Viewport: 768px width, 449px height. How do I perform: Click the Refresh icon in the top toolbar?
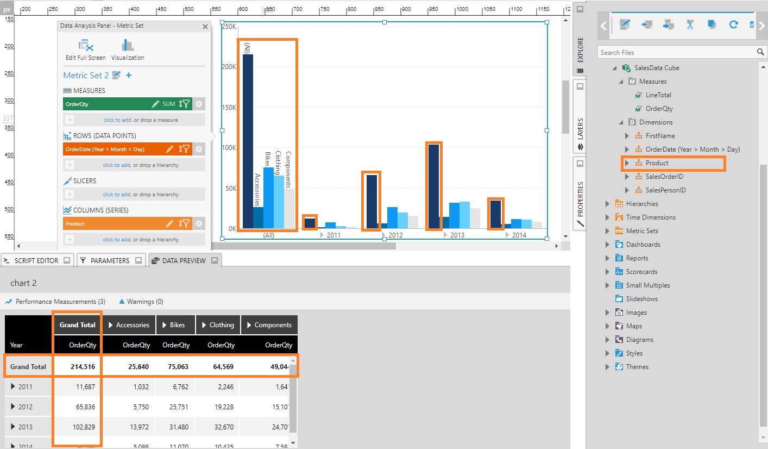coord(733,24)
